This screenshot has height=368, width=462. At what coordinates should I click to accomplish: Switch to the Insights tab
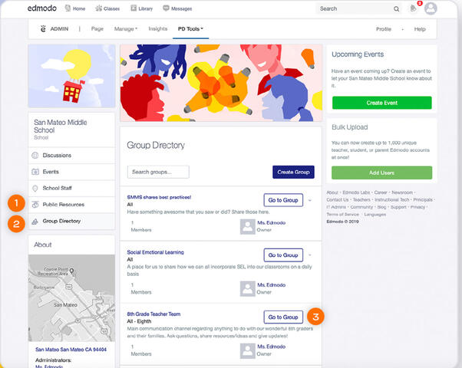[157, 28]
